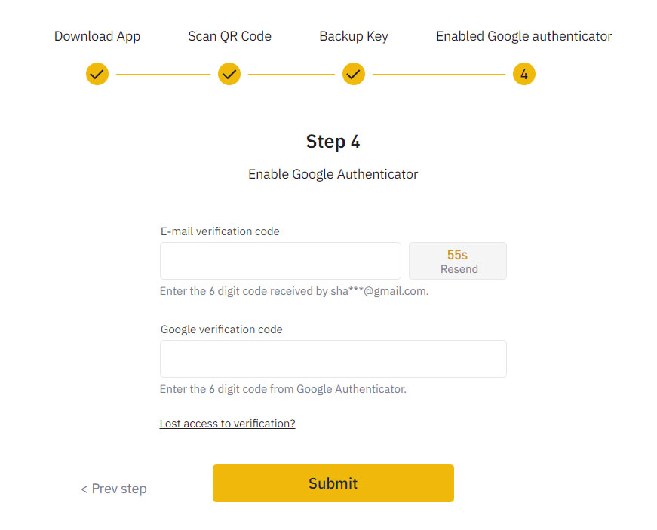657x530 pixels.
Task: Click the E-mail verification code input field
Action: pos(280,260)
